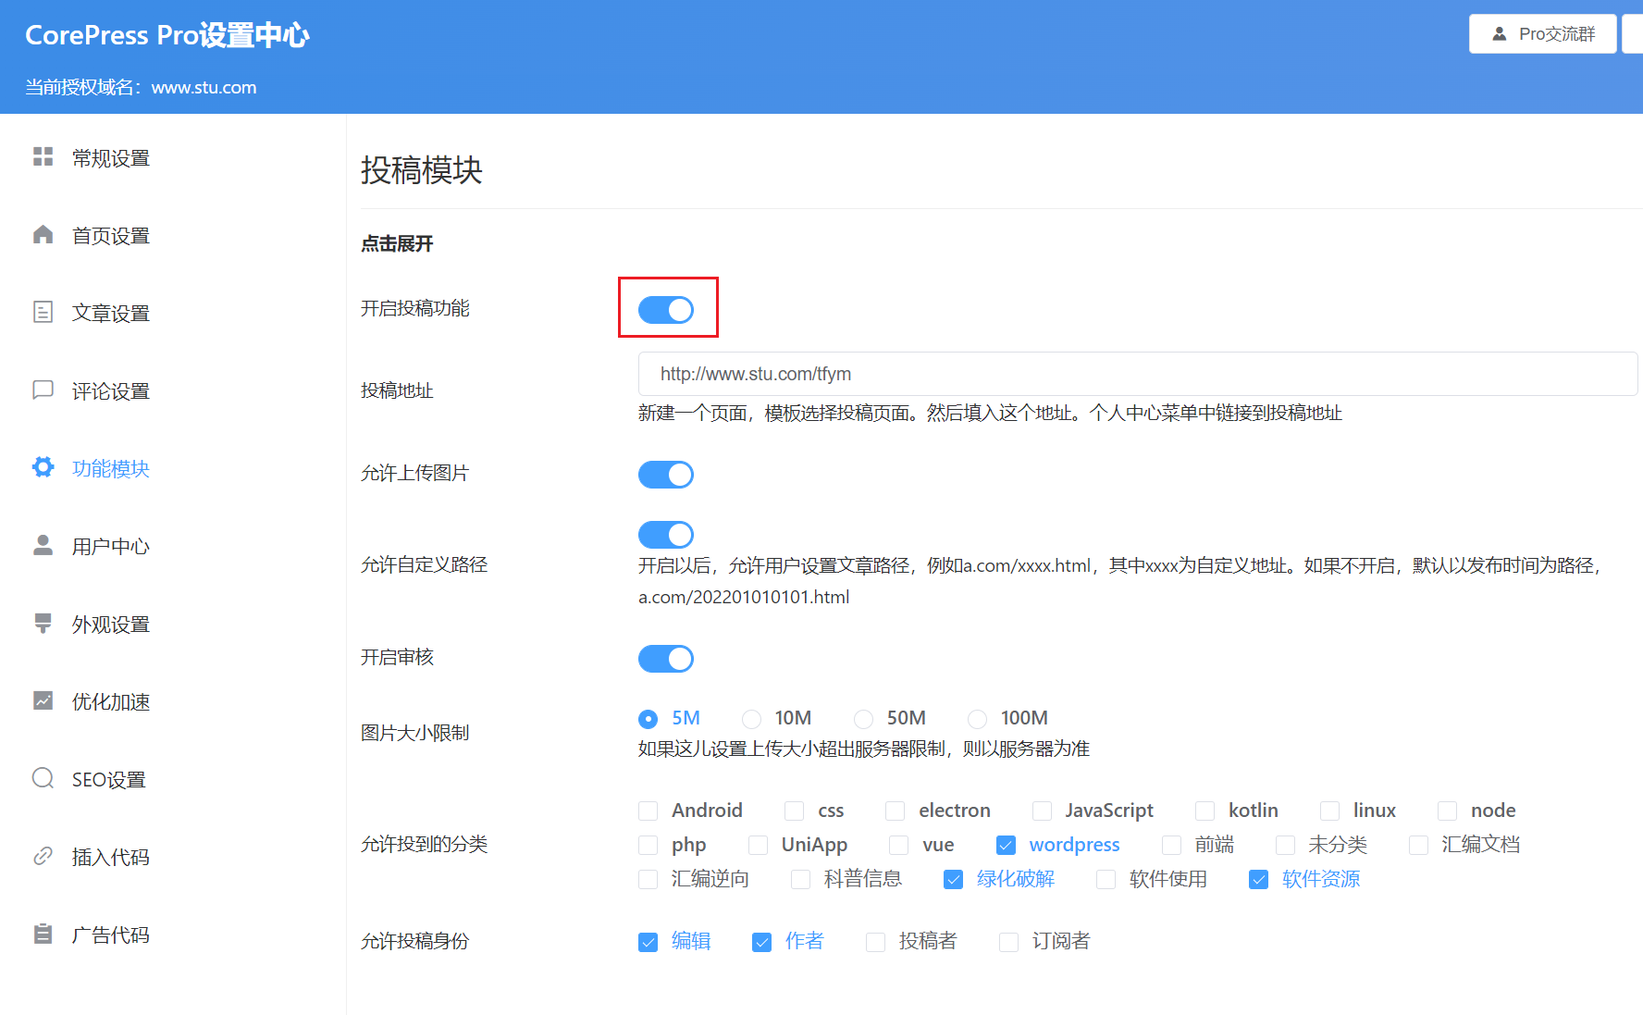This screenshot has height=1015, width=1643.
Task: Select 外观设置 in sidebar
Action: click(111, 625)
